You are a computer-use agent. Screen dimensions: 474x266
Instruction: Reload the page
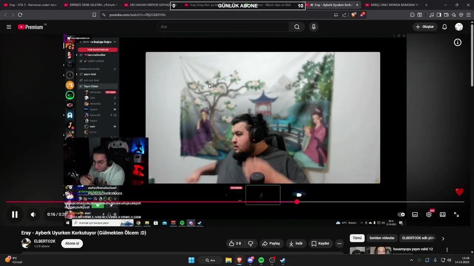(20, 15)
